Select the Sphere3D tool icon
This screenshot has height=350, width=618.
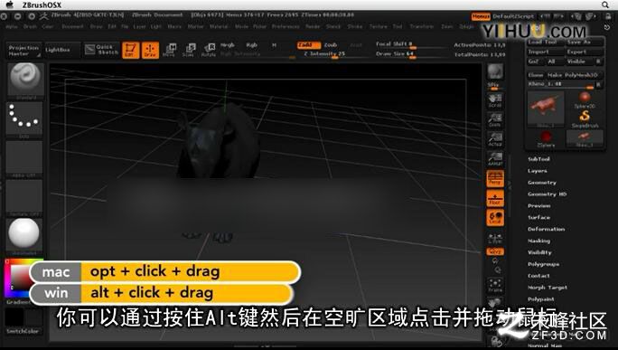point(585,99)
